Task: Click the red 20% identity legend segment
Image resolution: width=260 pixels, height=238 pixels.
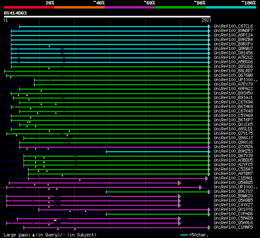Action: click(x=29, y=7)
